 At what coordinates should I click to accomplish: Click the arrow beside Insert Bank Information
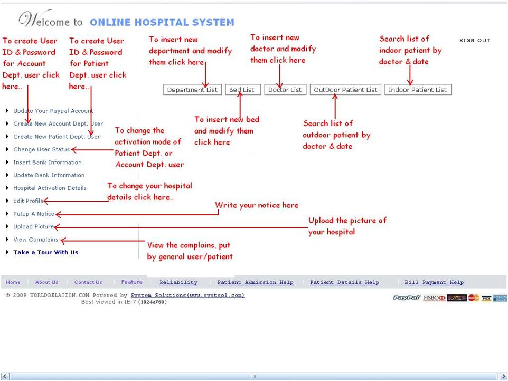pos(7,162)
